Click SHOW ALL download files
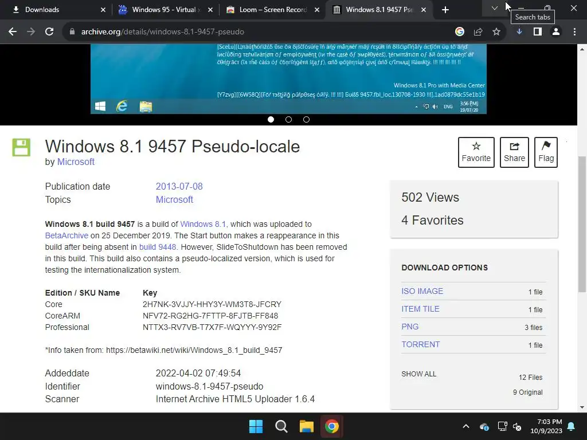Screen dimensions: 587x440 tap(419, 374)
